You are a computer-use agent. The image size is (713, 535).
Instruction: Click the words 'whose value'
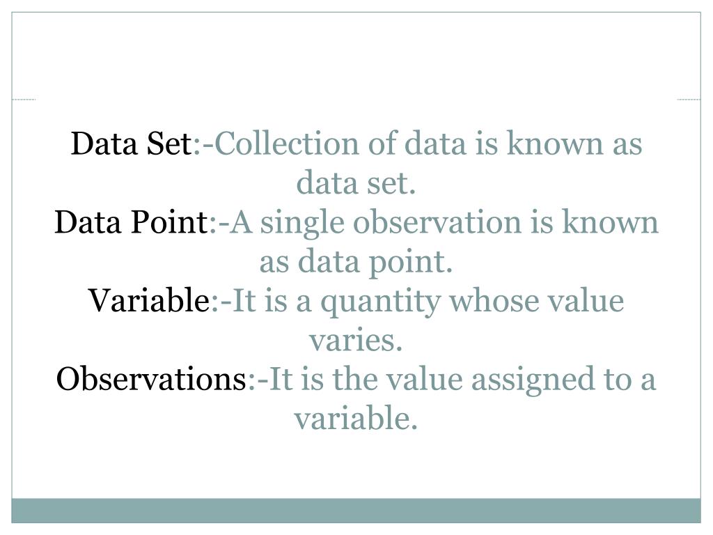point(537,301)
